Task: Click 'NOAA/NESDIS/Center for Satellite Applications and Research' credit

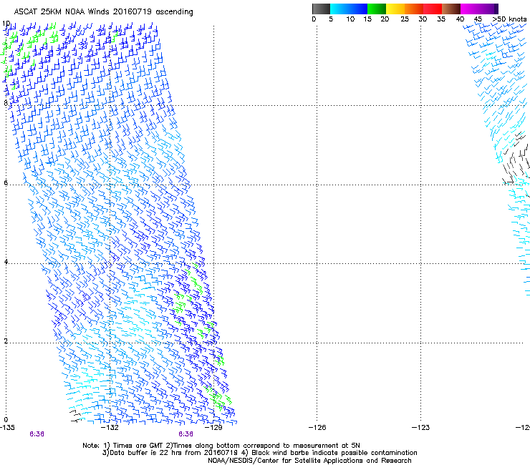Action: [x=309, y=461]
